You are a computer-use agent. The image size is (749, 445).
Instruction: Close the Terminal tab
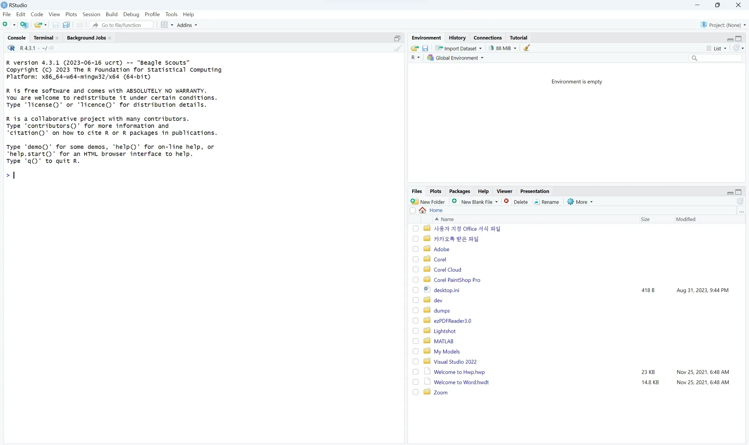(57, 38)
